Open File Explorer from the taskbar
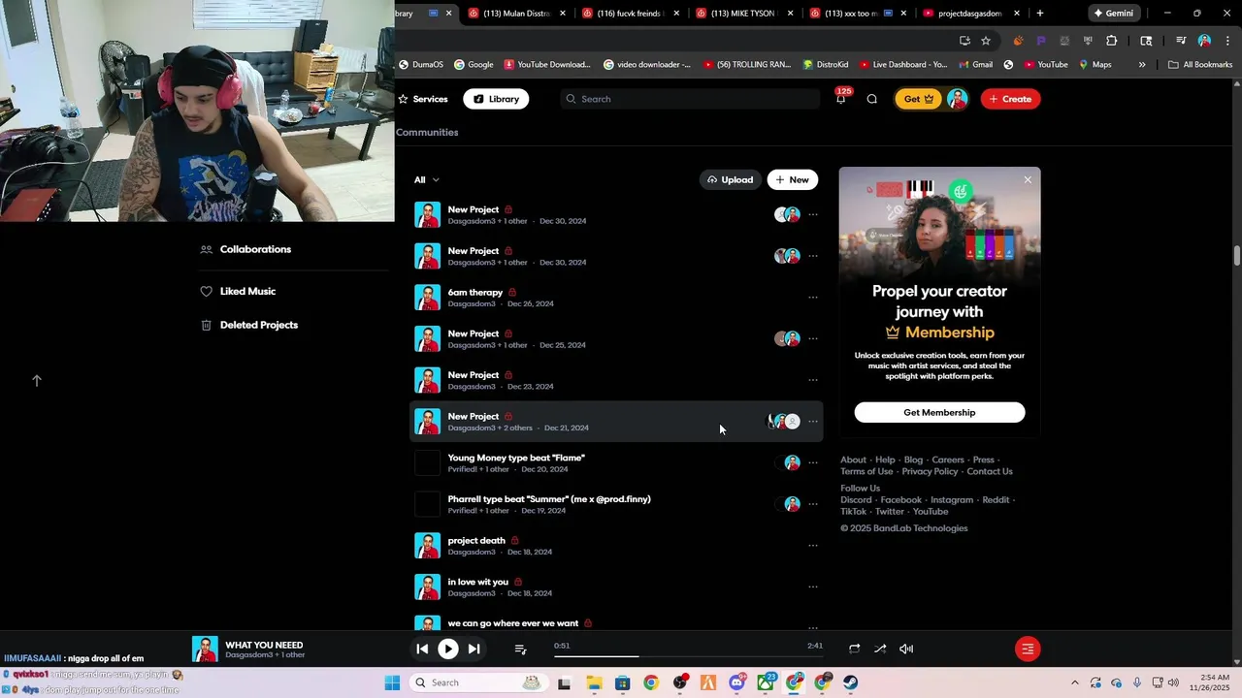The width and height of the screenshot is (1242, 698). [594, 682]
